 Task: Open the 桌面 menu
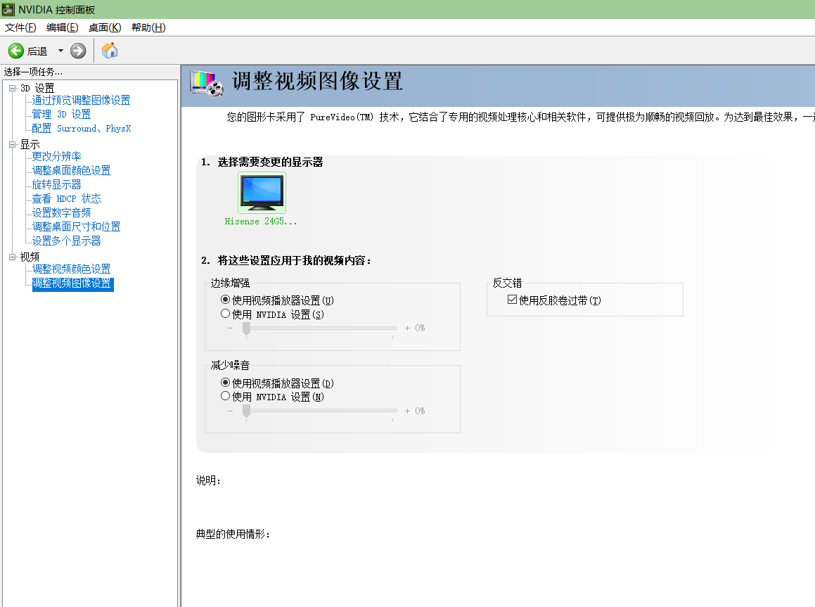103,27
